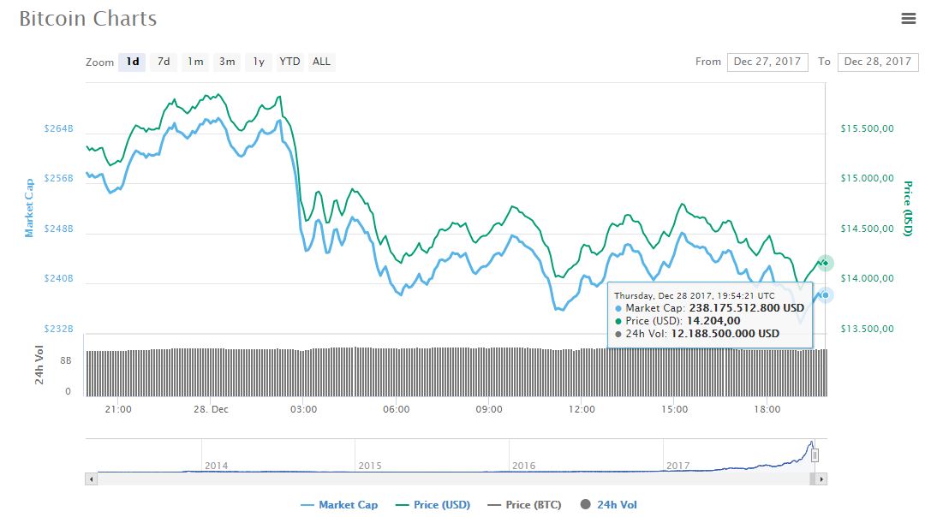Click the $13.500,00 price axis label

867,329
